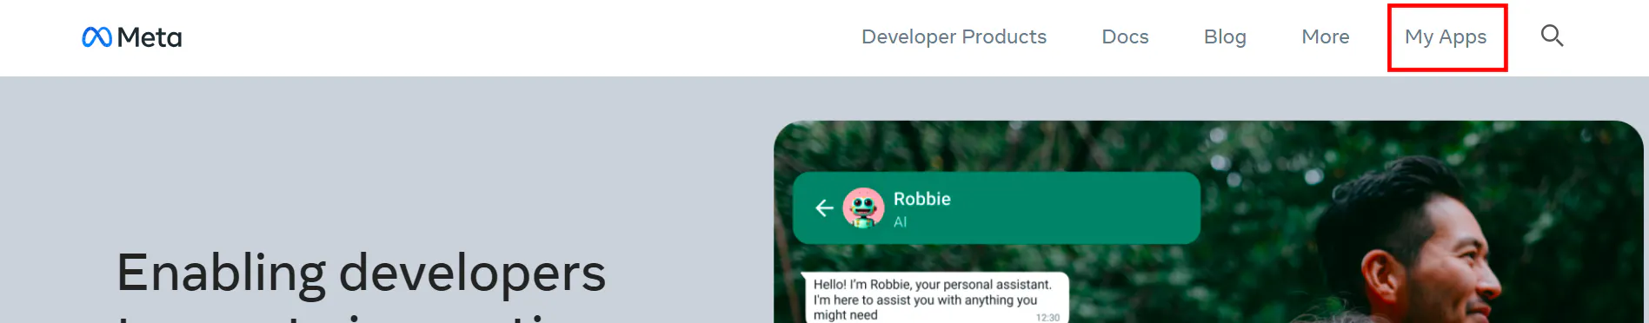Click the AI label under Robbie
This screenshot has width=1649, height=323.
pyautogui.click(x=900, y=222)
